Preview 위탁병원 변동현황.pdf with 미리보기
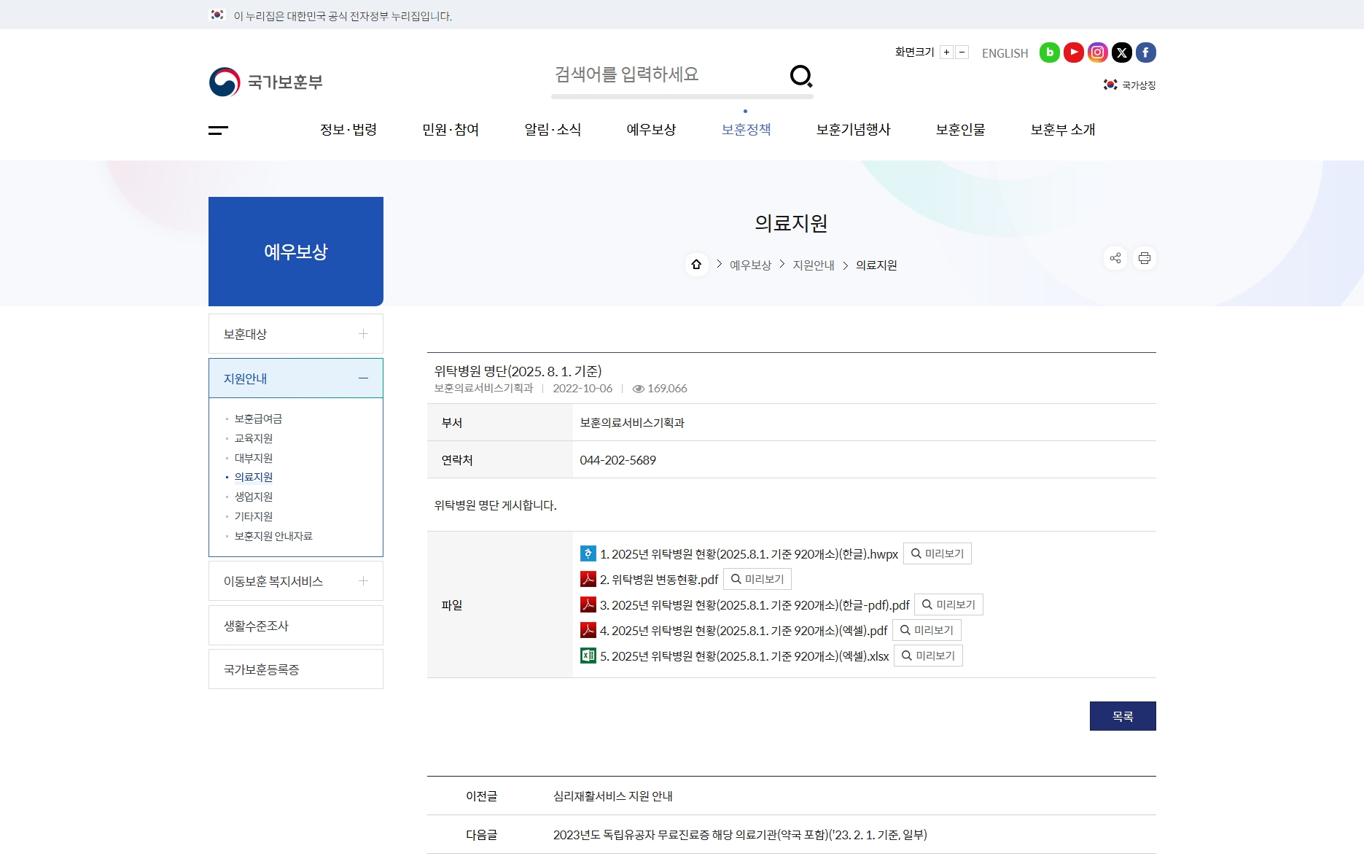 (757, 579)
